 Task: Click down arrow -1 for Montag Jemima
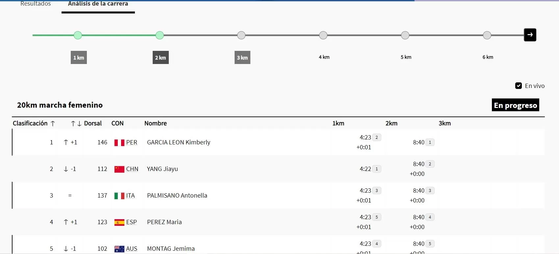[70, 248]
